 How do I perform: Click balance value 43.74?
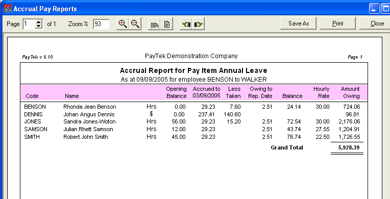pos(294,129)
